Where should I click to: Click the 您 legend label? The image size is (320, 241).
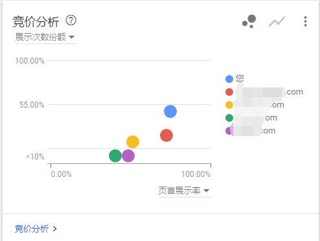[240, 78]
